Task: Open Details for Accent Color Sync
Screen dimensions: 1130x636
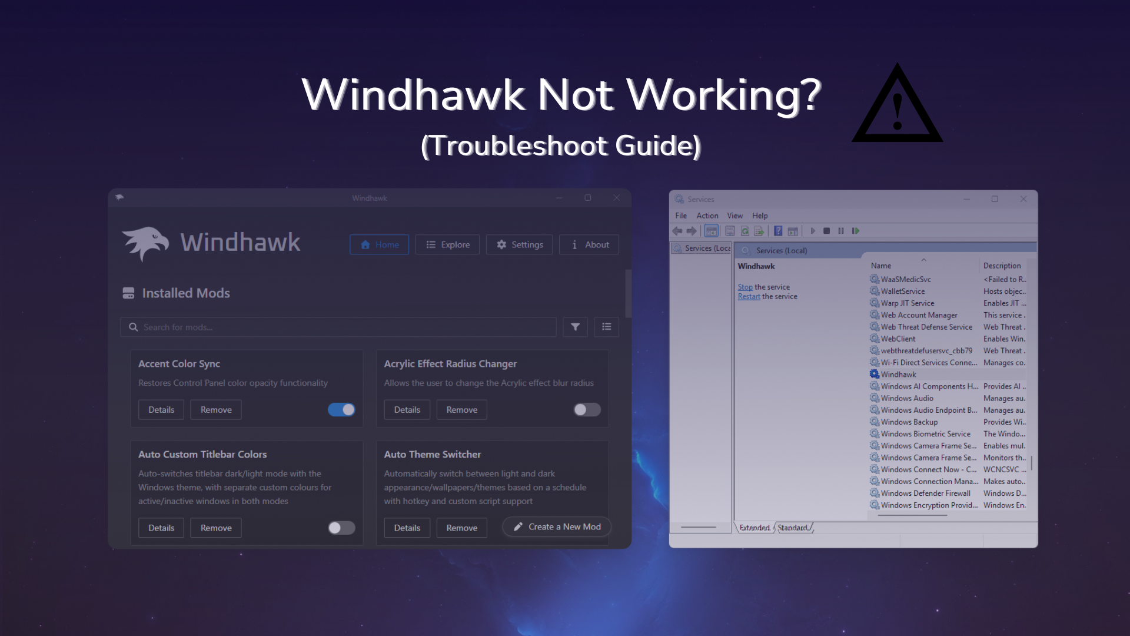Action: point(161,409)
